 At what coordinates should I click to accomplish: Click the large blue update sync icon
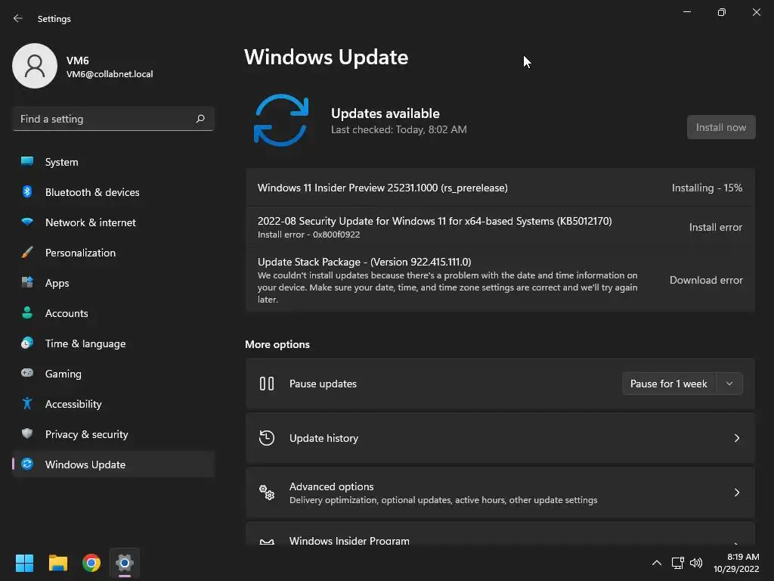coord(281,120)
